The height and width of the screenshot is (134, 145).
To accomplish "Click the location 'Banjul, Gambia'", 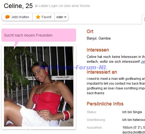I will [99, 38].
